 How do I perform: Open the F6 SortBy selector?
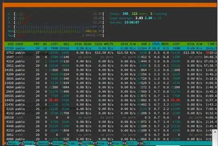[86, 143]
